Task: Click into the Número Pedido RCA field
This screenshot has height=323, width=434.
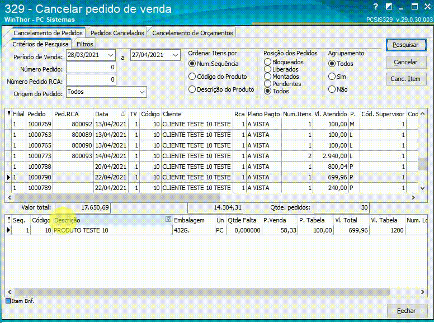Action: [x=91, y=80]
